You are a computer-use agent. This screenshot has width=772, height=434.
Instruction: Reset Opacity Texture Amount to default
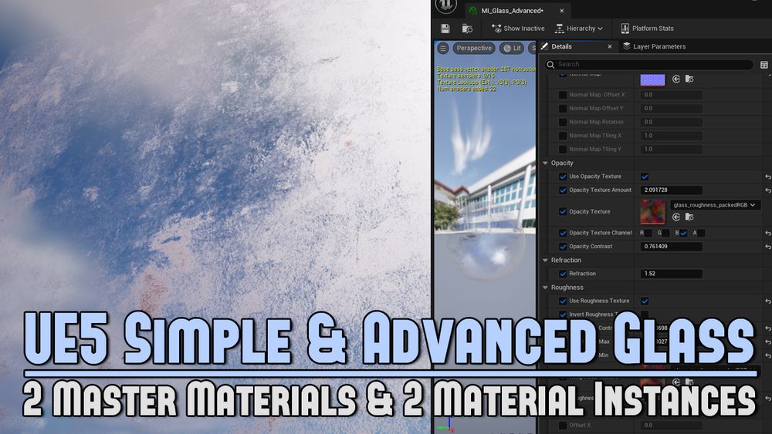[x=767, y=190]
